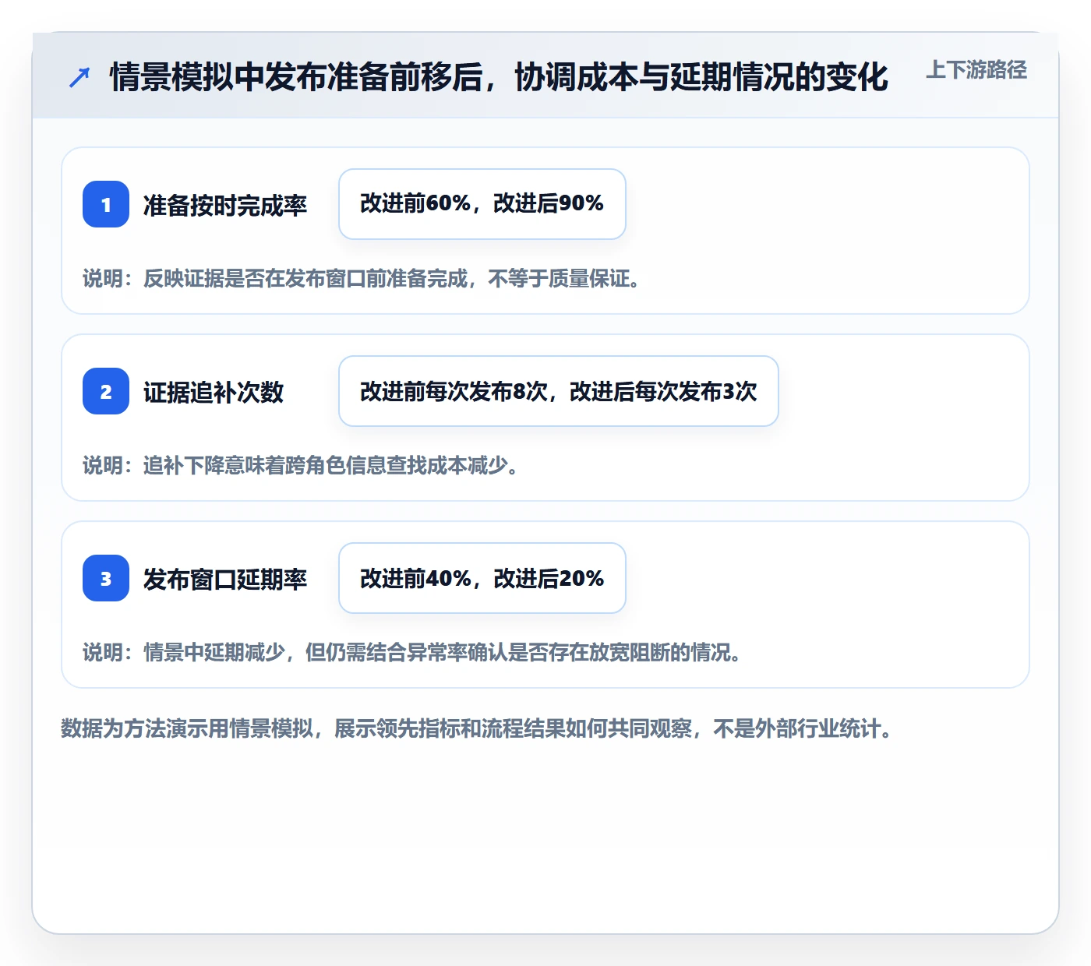
Task: Select the 改进前40%，改进后20% value box
Action: tap(482, 578)
